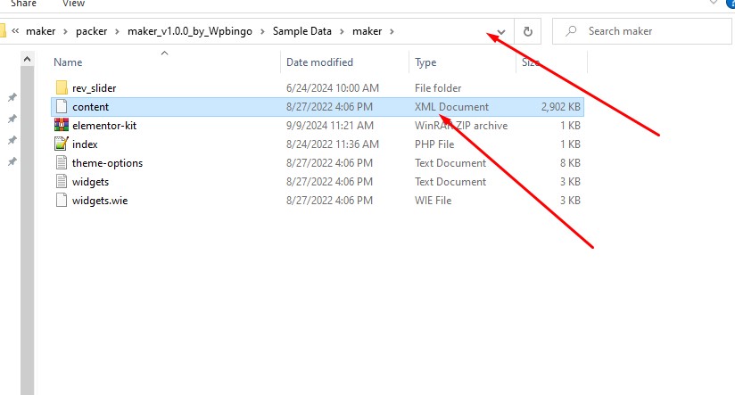735x395 pixels.
Task: Expand the chevron after Sample Data breadcrumb
Action: coord(342,31)
